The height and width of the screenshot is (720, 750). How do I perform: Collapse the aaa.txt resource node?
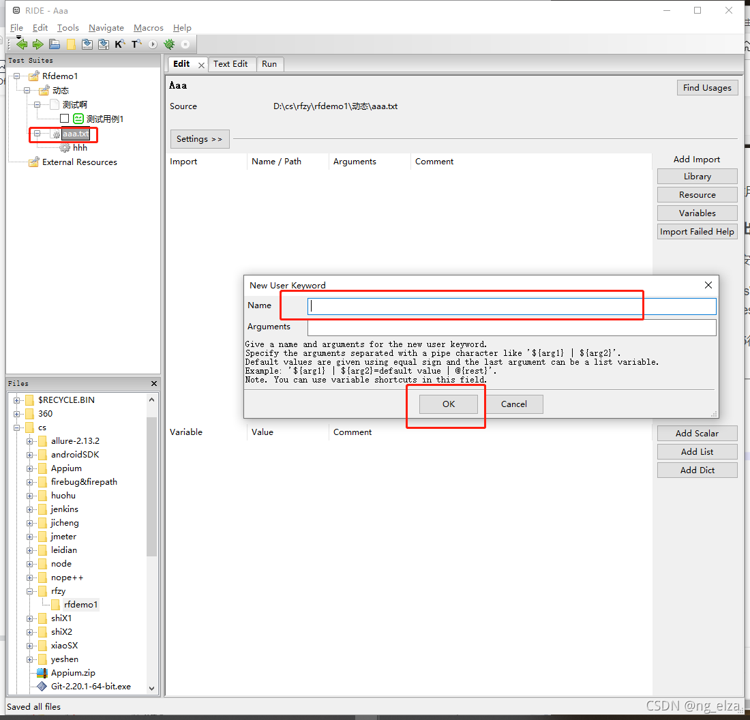37,134
